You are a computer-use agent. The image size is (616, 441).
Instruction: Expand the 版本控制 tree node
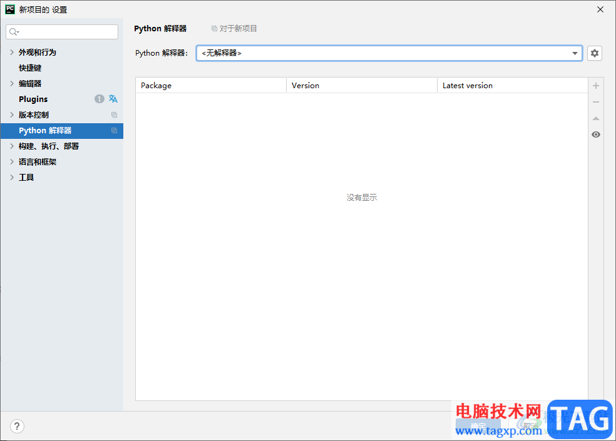[x=12, y=114]
